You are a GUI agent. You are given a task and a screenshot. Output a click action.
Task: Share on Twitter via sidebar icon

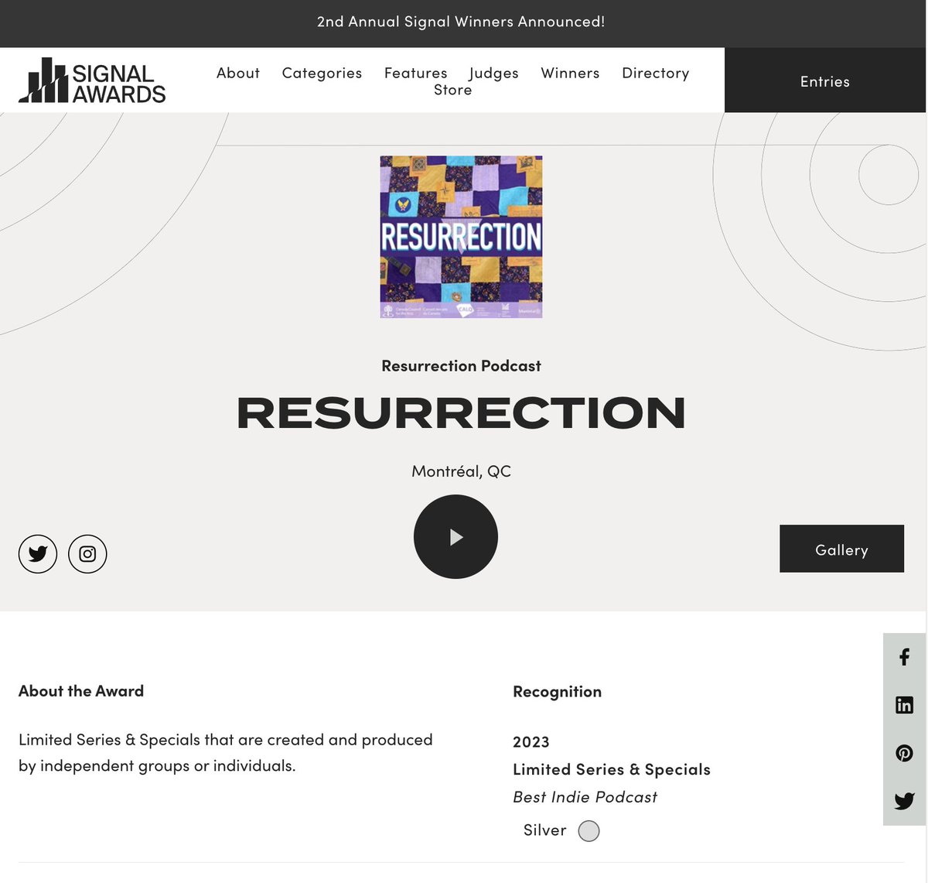[904, 801]
